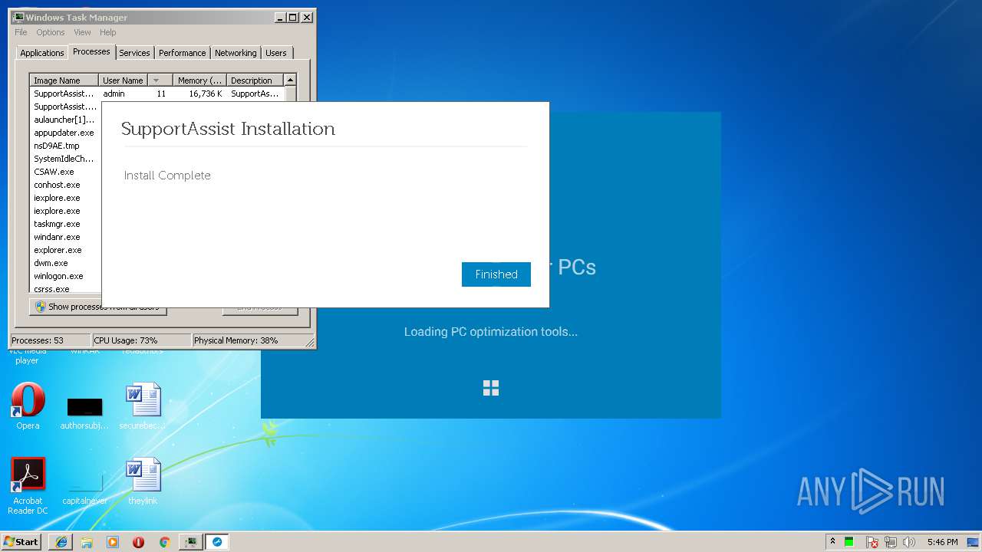Select the taskmgr.exe process

pos(66,224)
